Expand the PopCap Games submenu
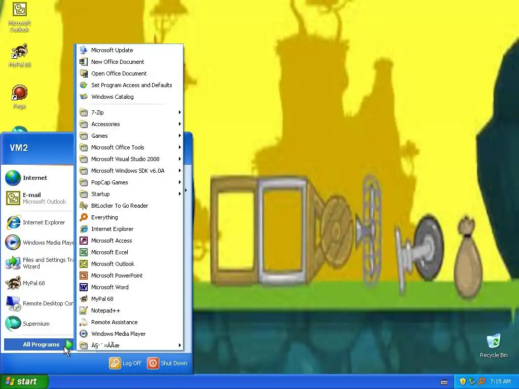Viewport: 519px width, 389px height. 130,182
